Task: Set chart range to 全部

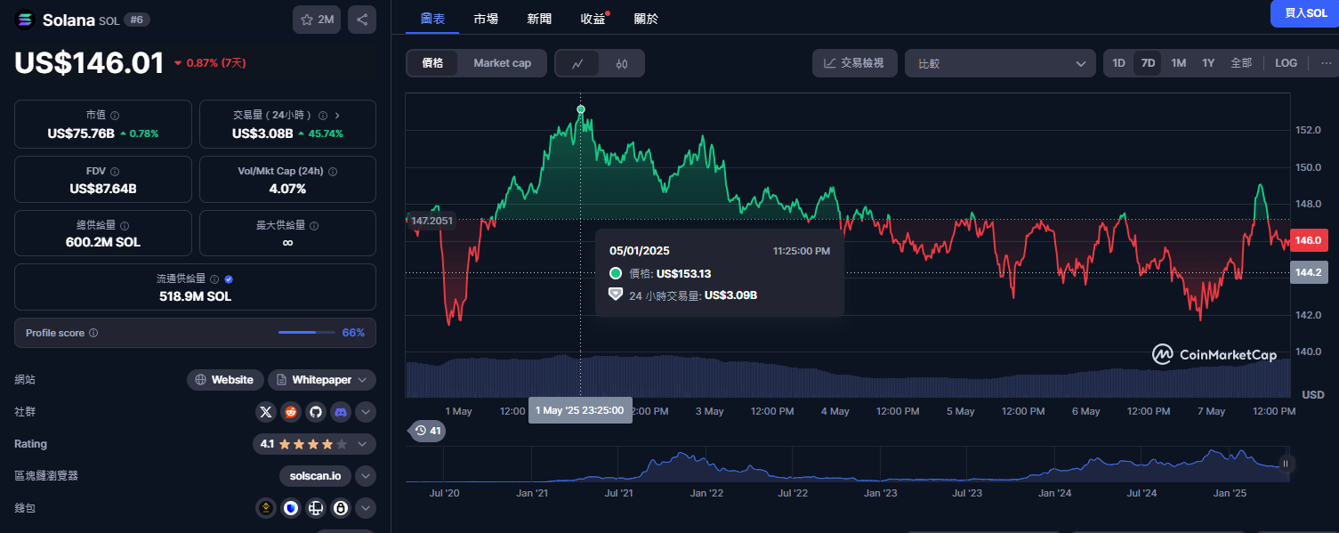Action: tap(1241, 63)
